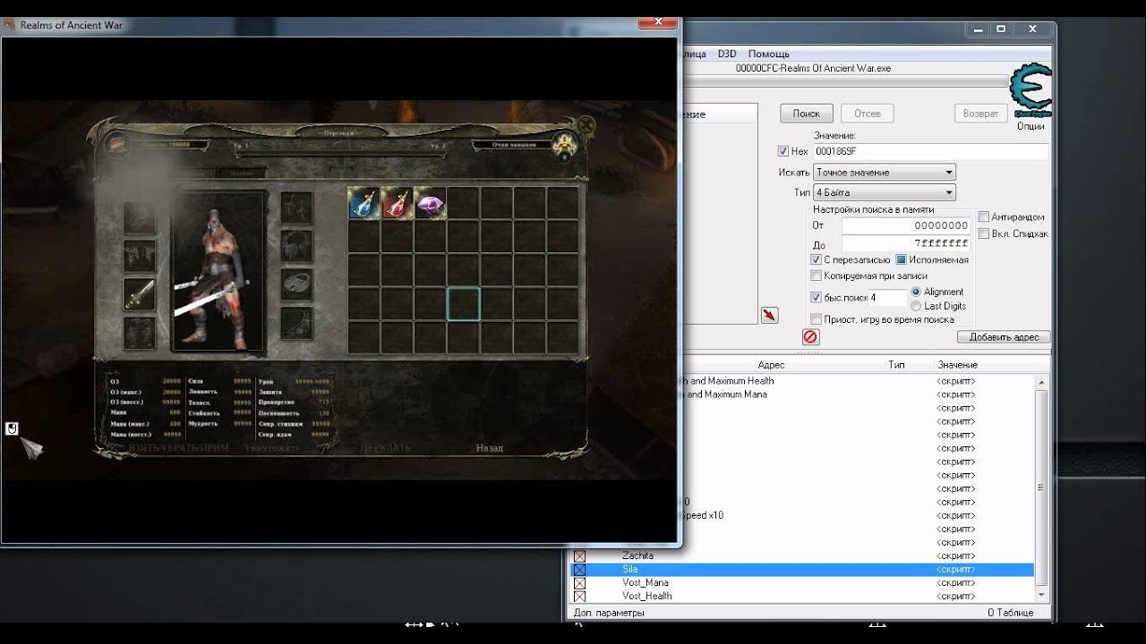The height and width of the screenshot is (644, 1146).
Task: Click the Отсев button
Action: coord(867,114)
